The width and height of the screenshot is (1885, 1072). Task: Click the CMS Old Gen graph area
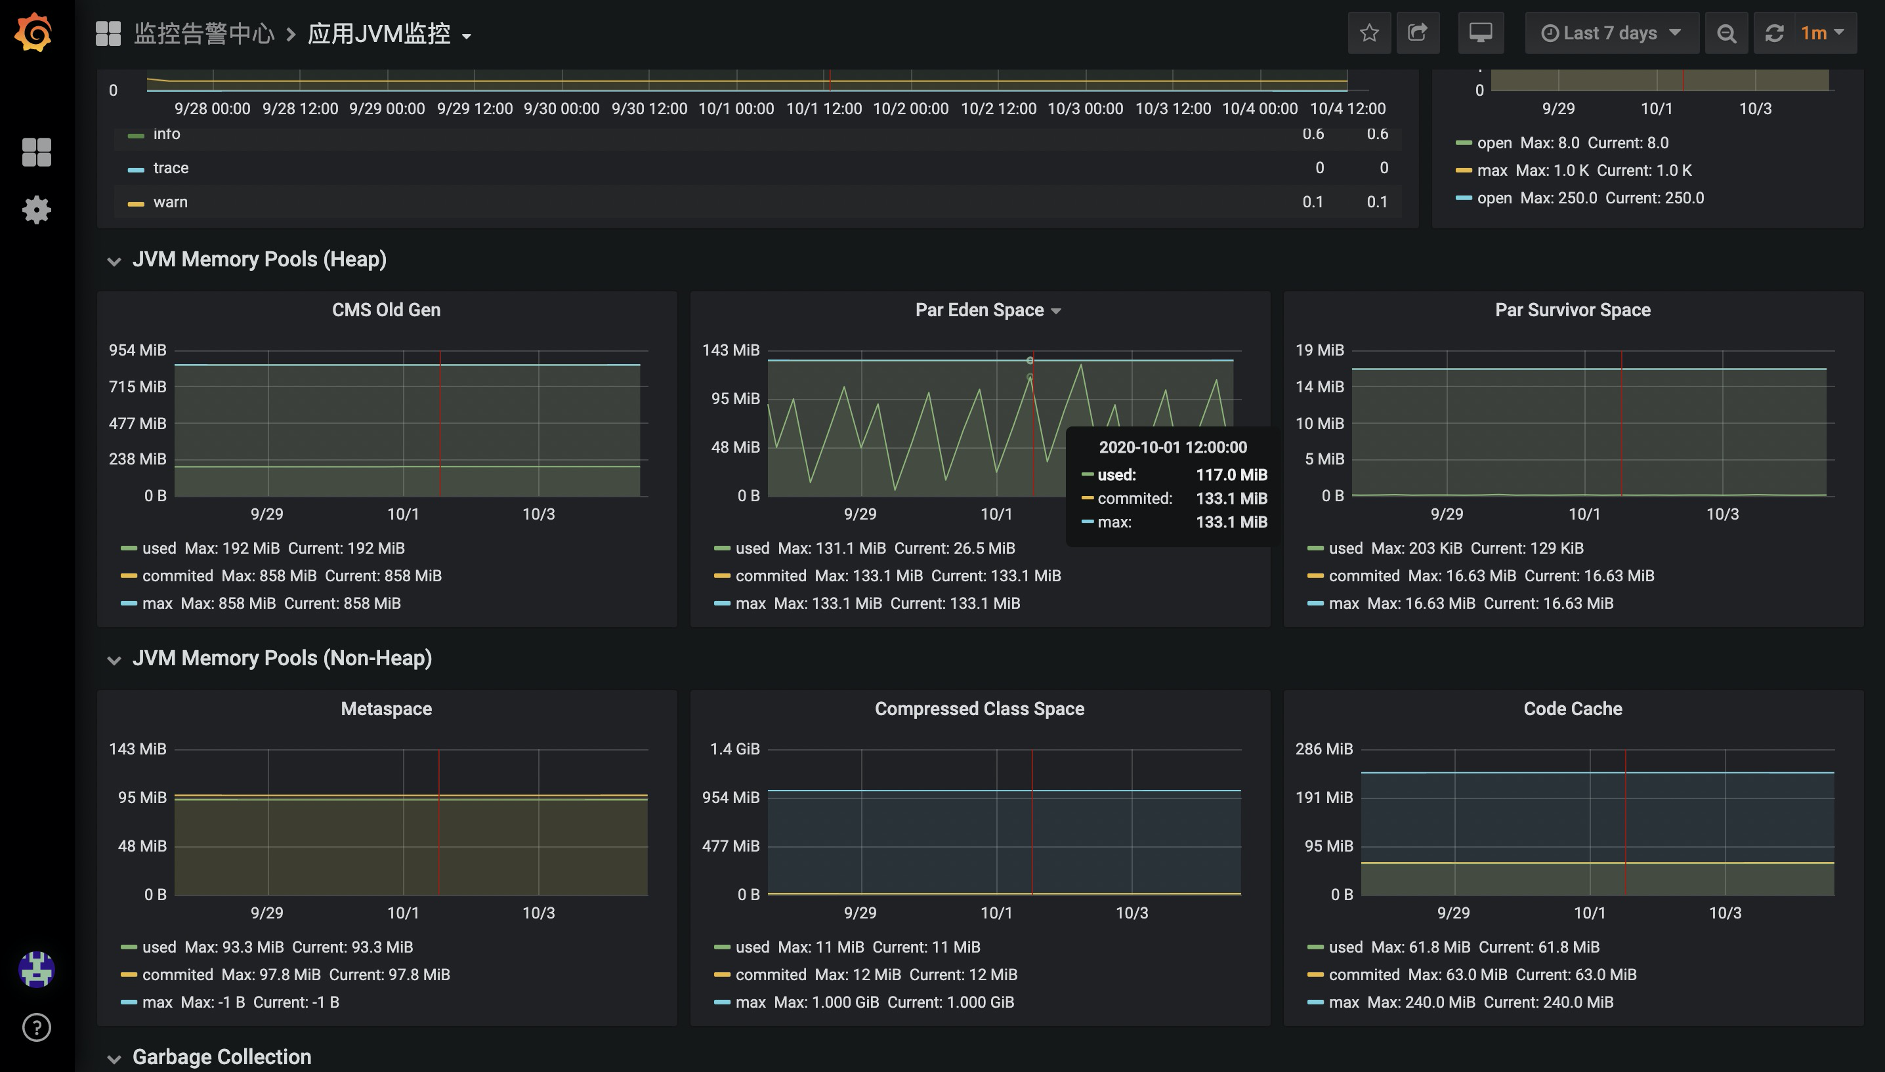coord(411,423)
